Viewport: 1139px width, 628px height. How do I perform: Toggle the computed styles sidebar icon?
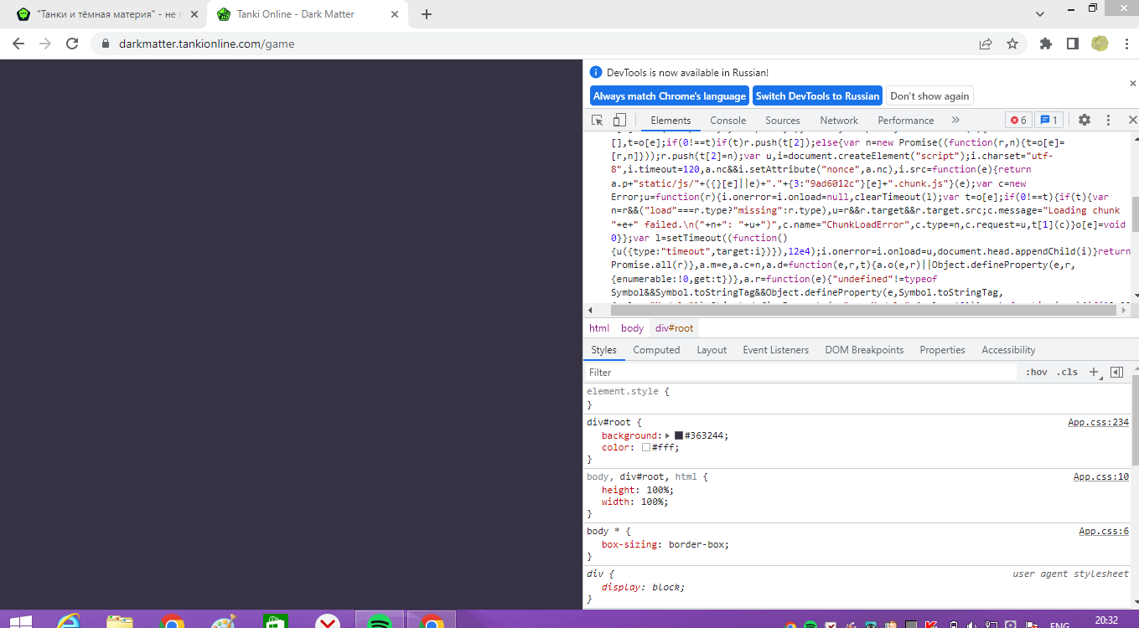coord(1116,372)
